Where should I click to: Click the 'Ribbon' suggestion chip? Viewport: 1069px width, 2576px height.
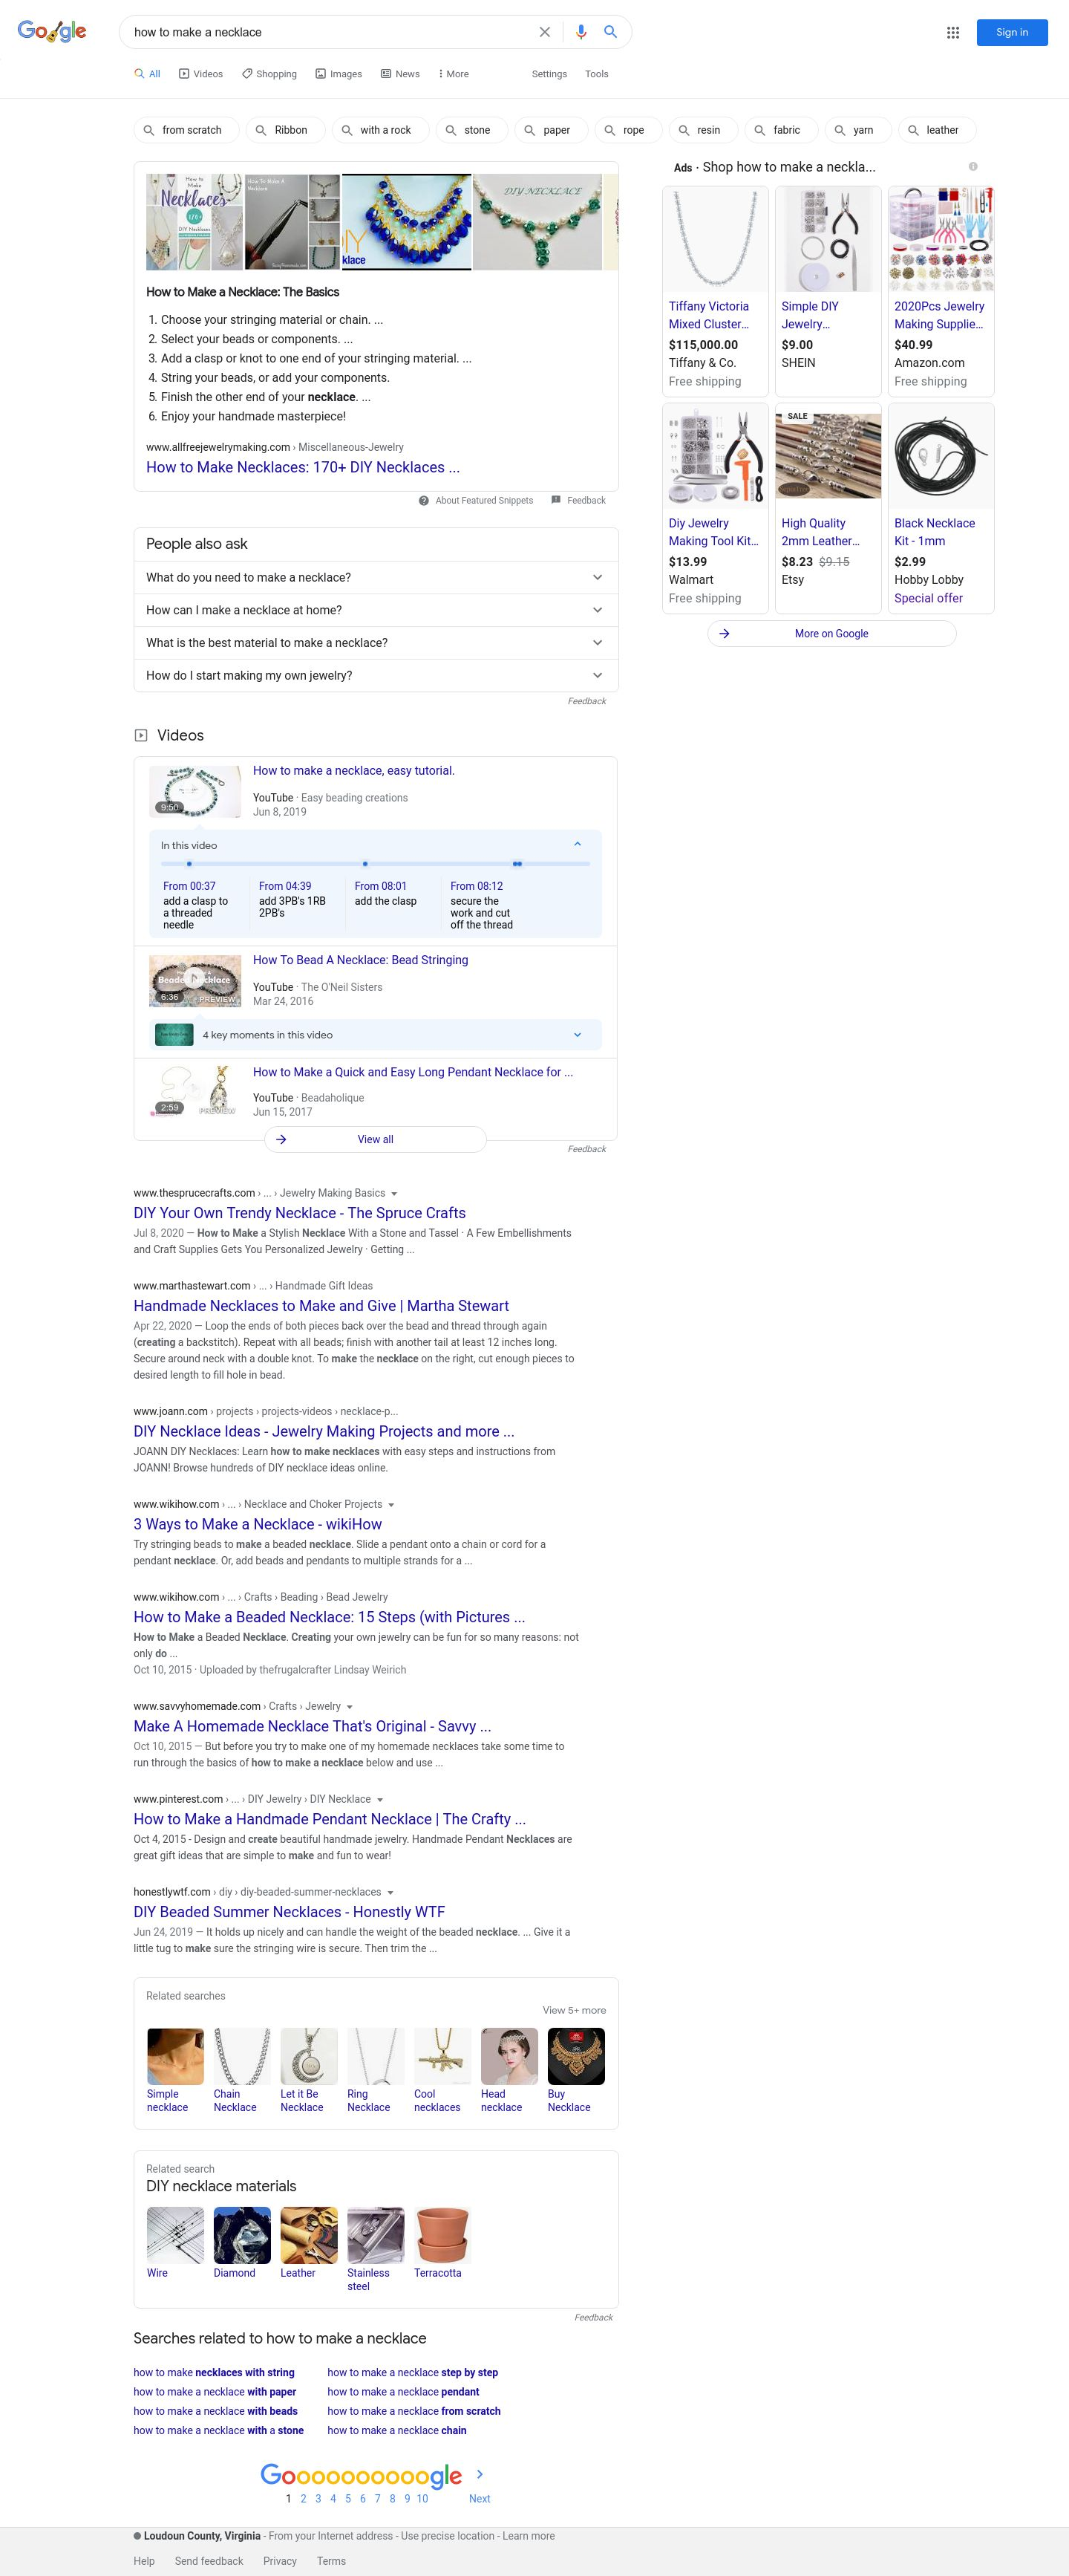[x=286, y=130]
